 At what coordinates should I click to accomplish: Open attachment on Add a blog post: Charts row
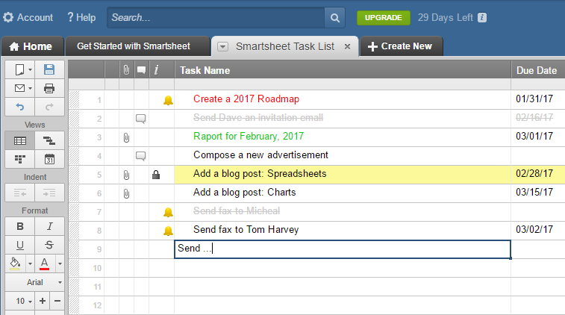pos(126,193)
